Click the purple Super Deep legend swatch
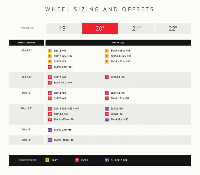The width and height of the screenshot is (200, 175). click(x=107, y=160)
